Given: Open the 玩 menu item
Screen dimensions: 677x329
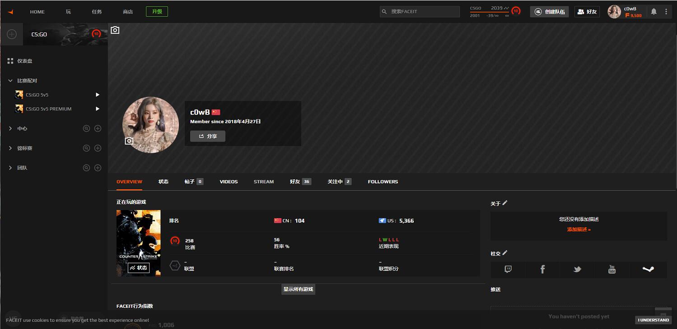Looking at the screenshot, I should 68,12.
